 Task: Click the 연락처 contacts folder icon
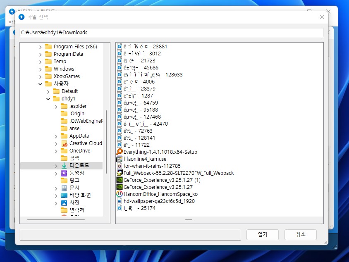click(x=64, y=210)
